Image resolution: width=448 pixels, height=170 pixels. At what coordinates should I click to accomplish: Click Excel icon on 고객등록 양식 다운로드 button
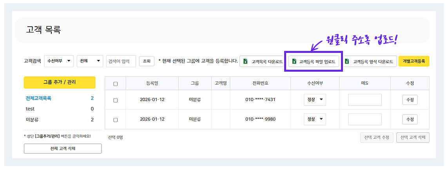pyautogui.click(x=347, y=61)
